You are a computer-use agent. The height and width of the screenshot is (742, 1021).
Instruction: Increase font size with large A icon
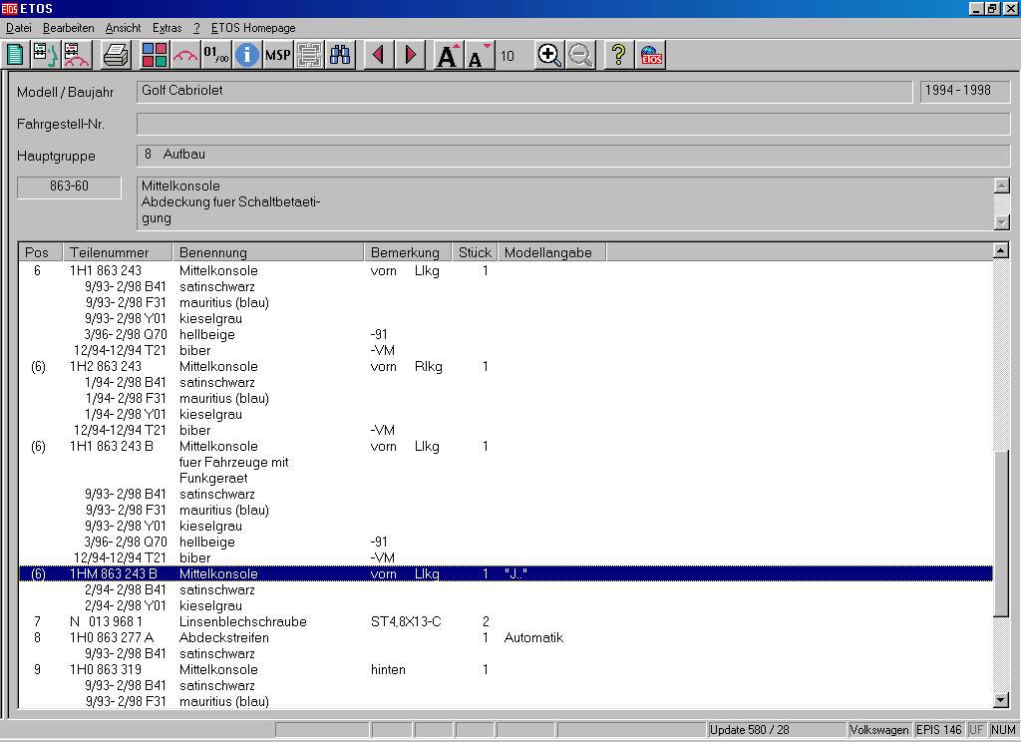click(x=449, y=55)
